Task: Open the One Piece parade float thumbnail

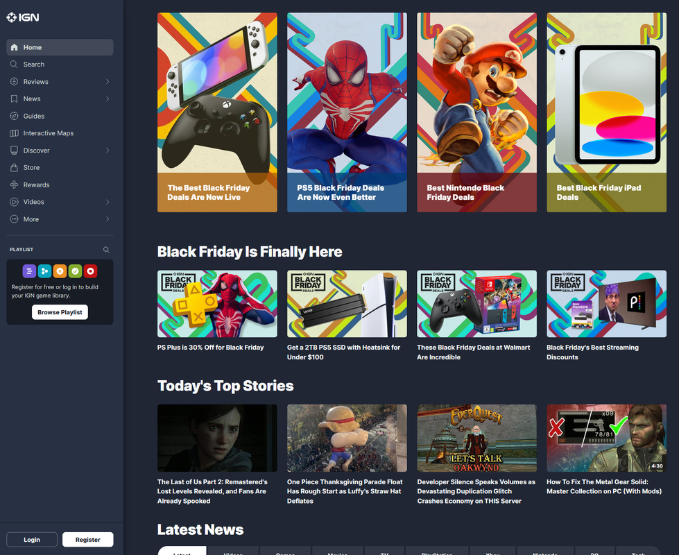Action: click(x=347, y=438)
